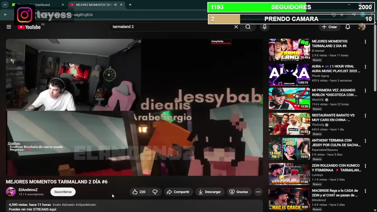Click the magnifier search button

coord(248,27)
